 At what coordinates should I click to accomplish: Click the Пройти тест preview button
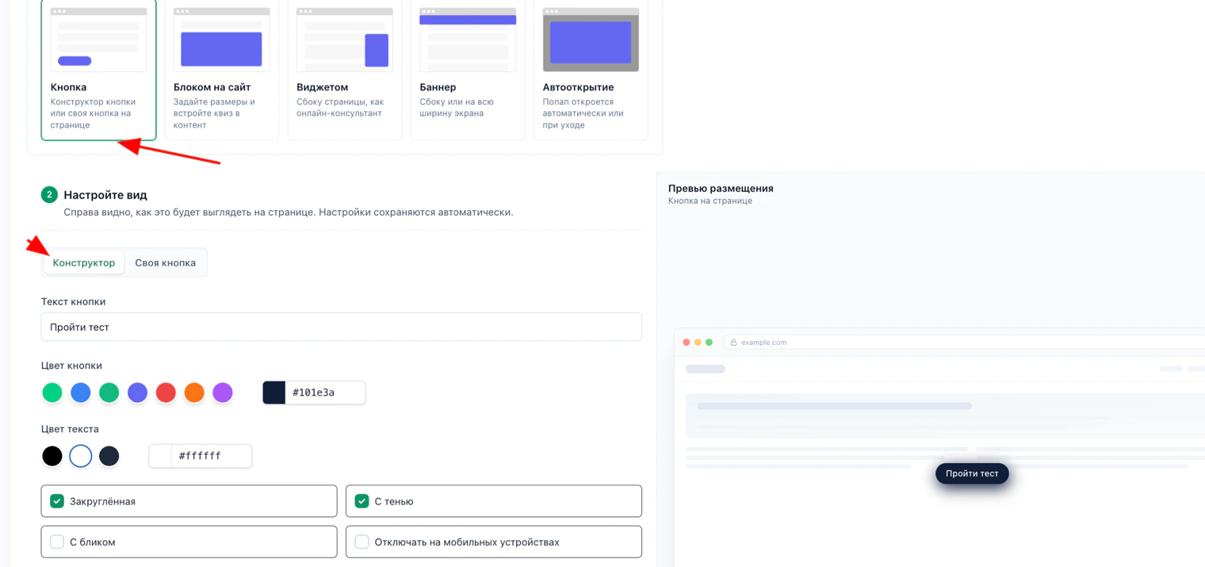click(x=972, y=473)
